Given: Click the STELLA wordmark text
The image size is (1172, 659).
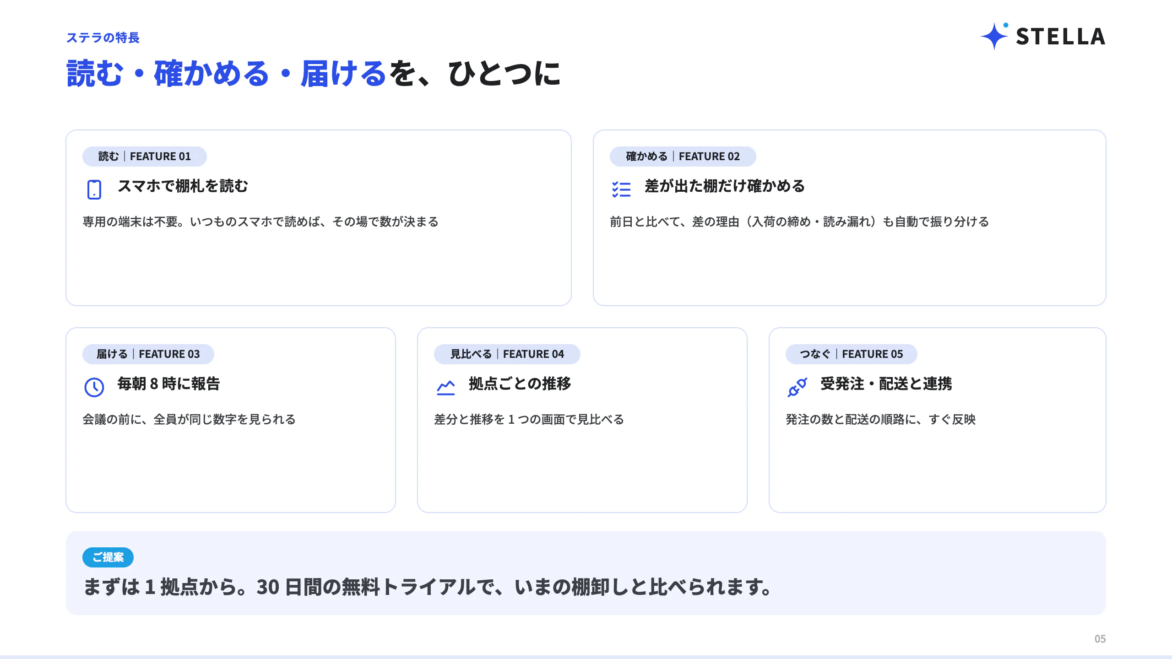Looking at the screenshot, I should pos(1061,37).
